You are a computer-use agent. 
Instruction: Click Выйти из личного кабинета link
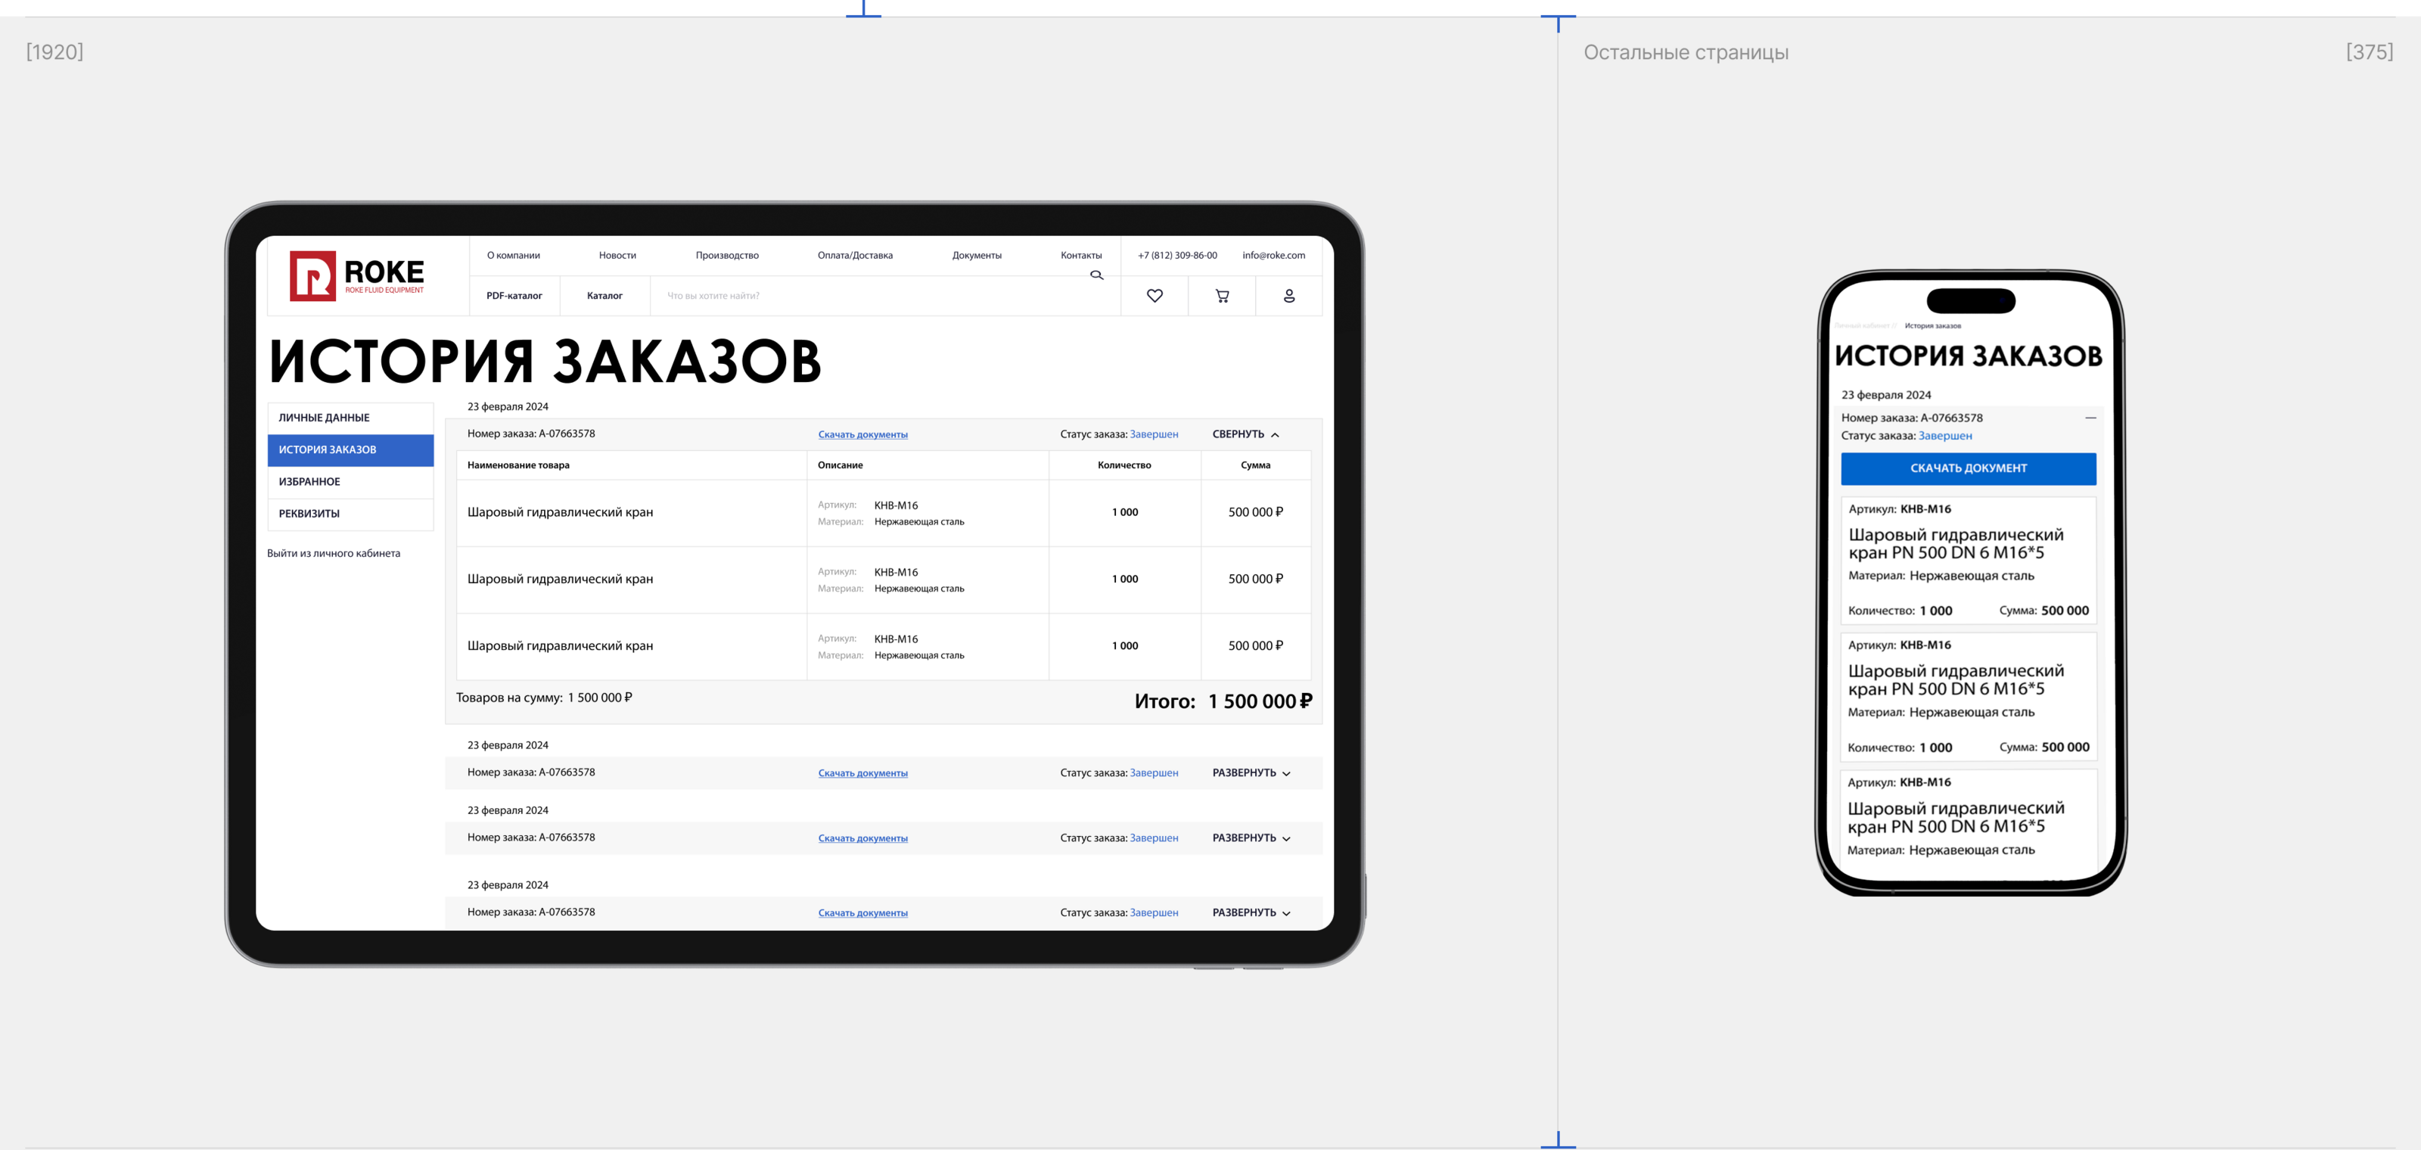333,553
